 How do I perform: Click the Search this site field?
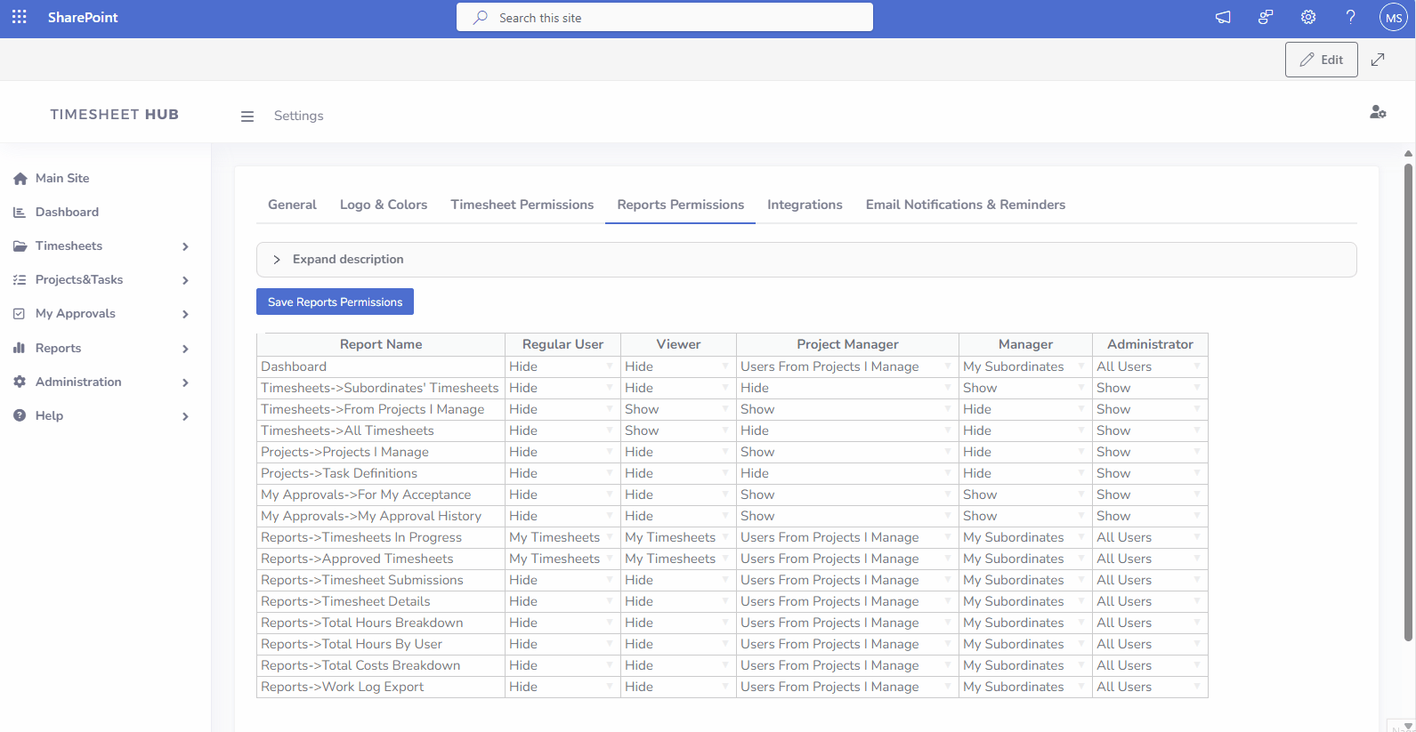point(664,18)
